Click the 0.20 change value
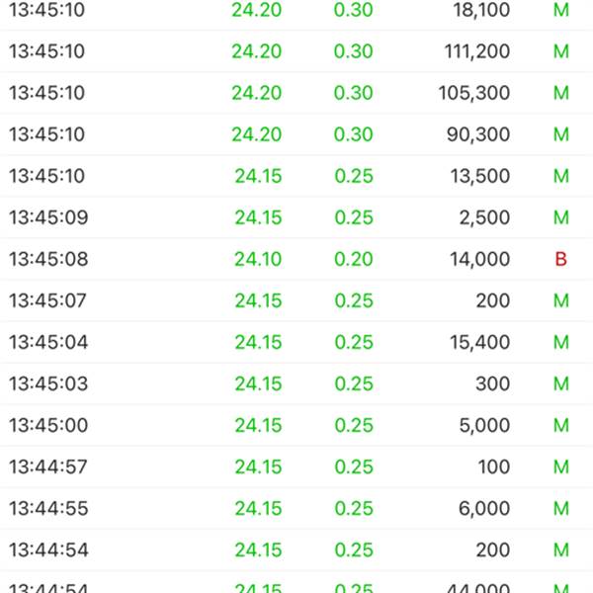 click(354, 259)
